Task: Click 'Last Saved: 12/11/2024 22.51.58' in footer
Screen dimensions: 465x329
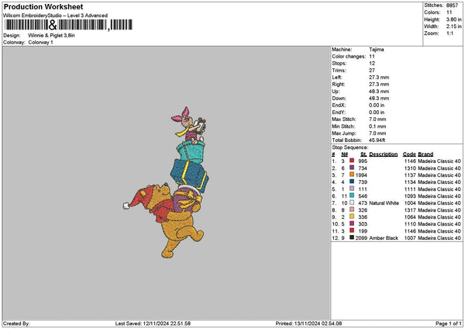Action: (153, 324)
